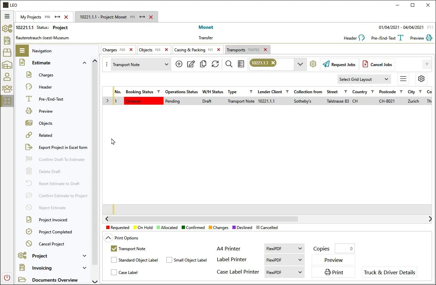Open the Transport Note type dropdown
This screenshot has width=436, height=285.
coord(141,64)
